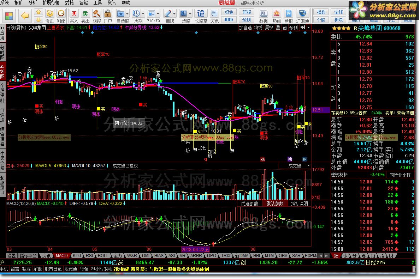The image size is (420, 279).
Task: Open the 沪港通 SSE-HKE icon
Action: click(303, 16)
